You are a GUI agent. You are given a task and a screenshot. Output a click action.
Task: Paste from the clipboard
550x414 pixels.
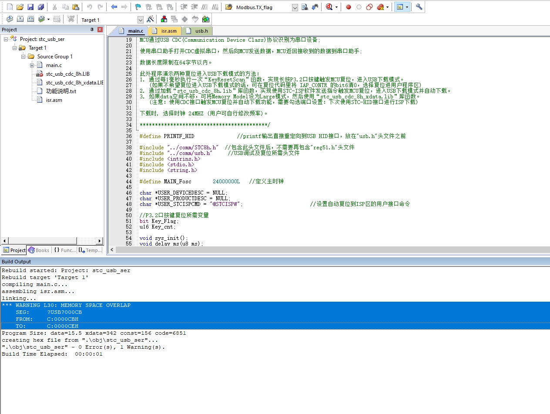(x=76, y=7)
